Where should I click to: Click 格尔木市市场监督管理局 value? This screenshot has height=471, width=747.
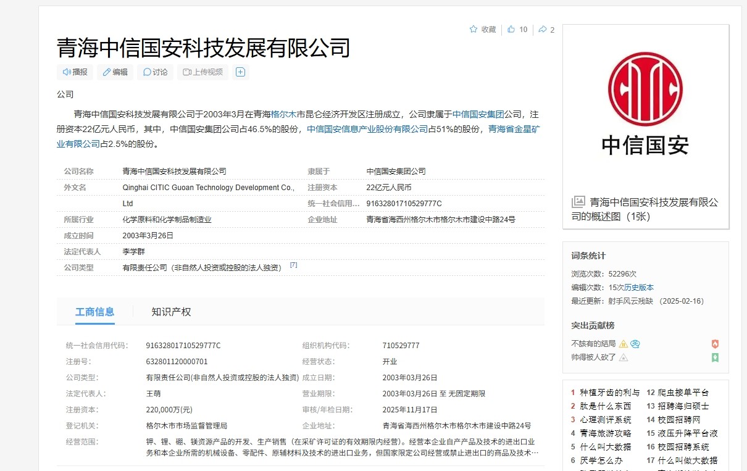[186, 426]
